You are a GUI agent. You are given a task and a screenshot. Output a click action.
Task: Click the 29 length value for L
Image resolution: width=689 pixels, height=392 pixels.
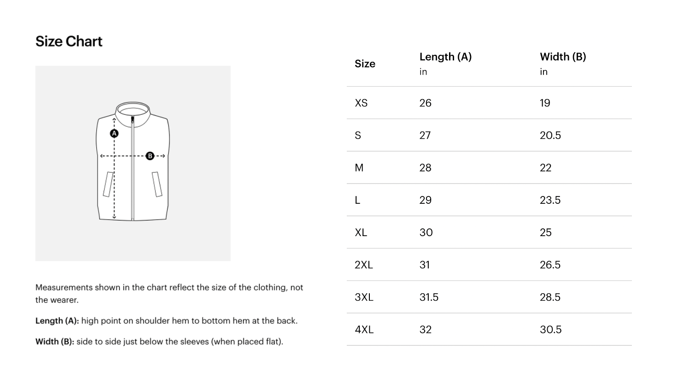(x=425, y=200)
